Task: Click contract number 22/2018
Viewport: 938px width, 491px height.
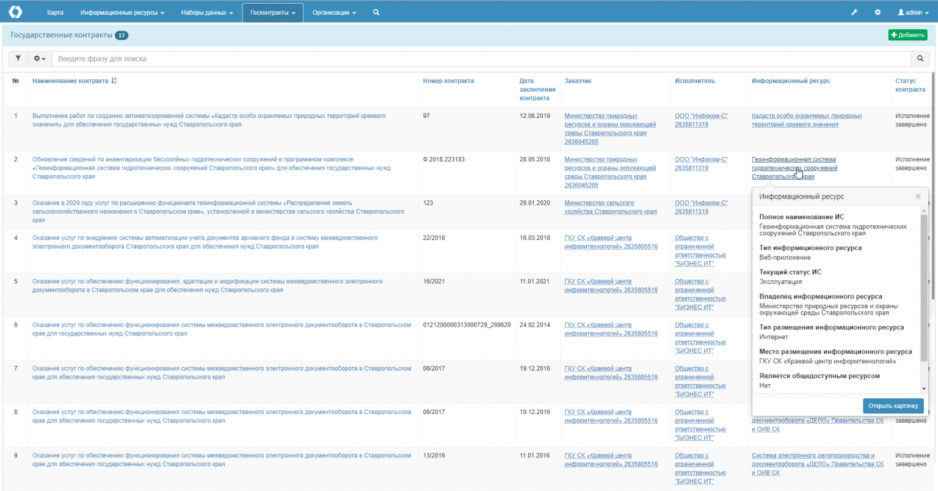Action: [434, 238]
